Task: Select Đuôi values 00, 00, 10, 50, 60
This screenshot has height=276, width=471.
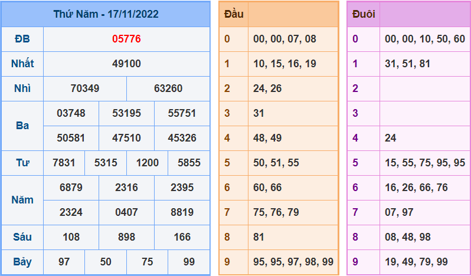Action: [425, 39]
